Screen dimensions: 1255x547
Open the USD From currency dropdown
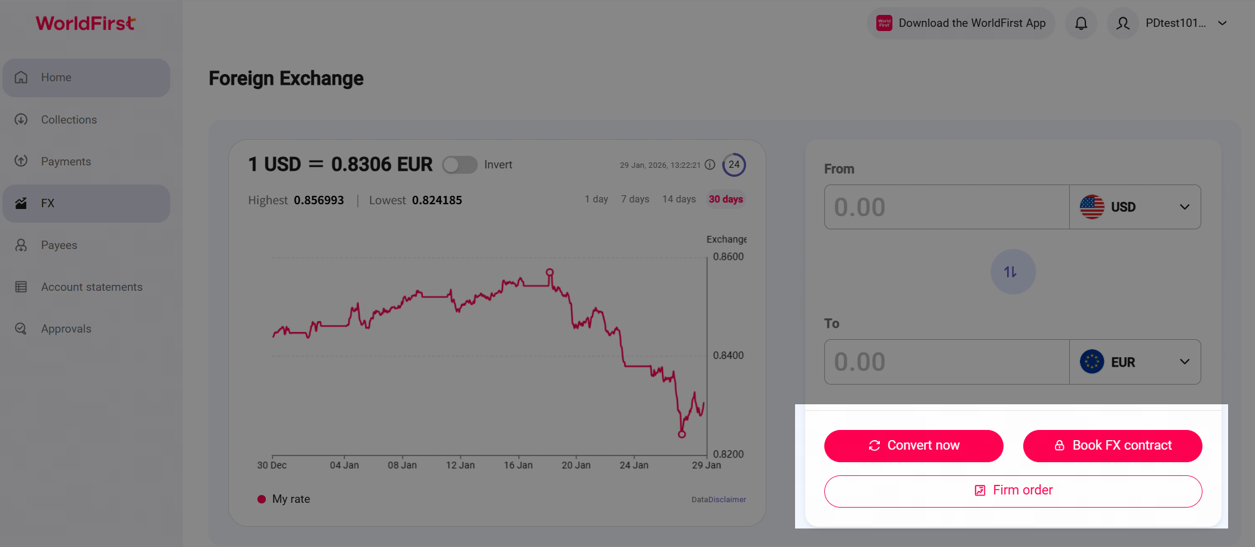[x=1134, y=207]
